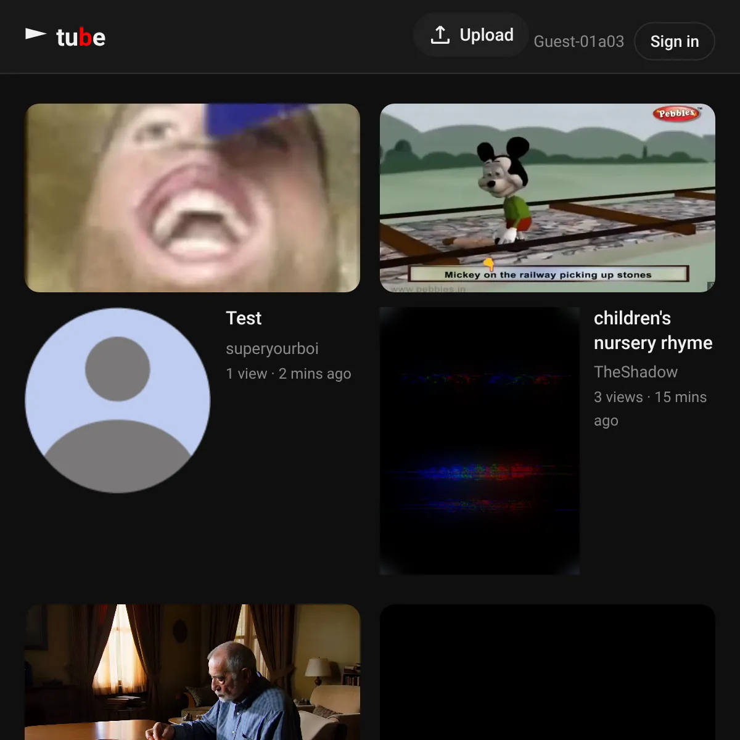Click the tube logo arrow icon
Image resolution: width=740 pixels, height=740 pixels.
click(x=36, y=35)
